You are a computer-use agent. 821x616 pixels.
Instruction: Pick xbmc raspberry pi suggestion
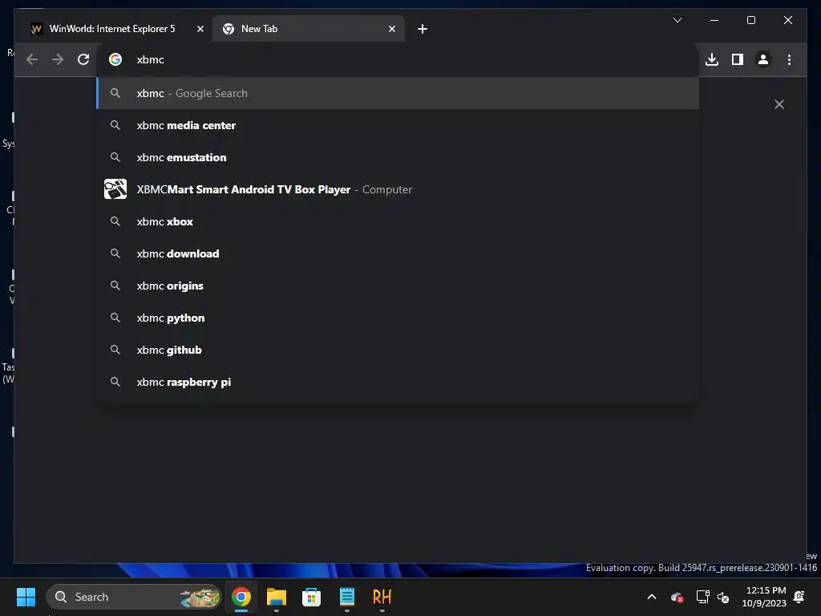point(398,382)
